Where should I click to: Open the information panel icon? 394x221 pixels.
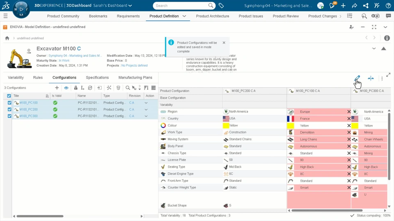[387, 38]
